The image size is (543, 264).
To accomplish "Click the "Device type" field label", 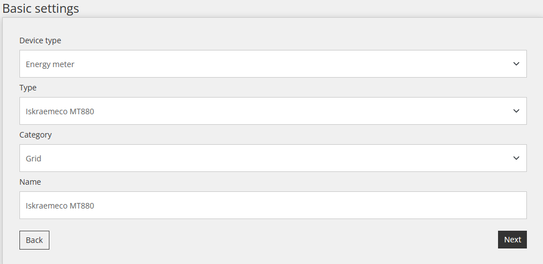I will click(40, 40).
